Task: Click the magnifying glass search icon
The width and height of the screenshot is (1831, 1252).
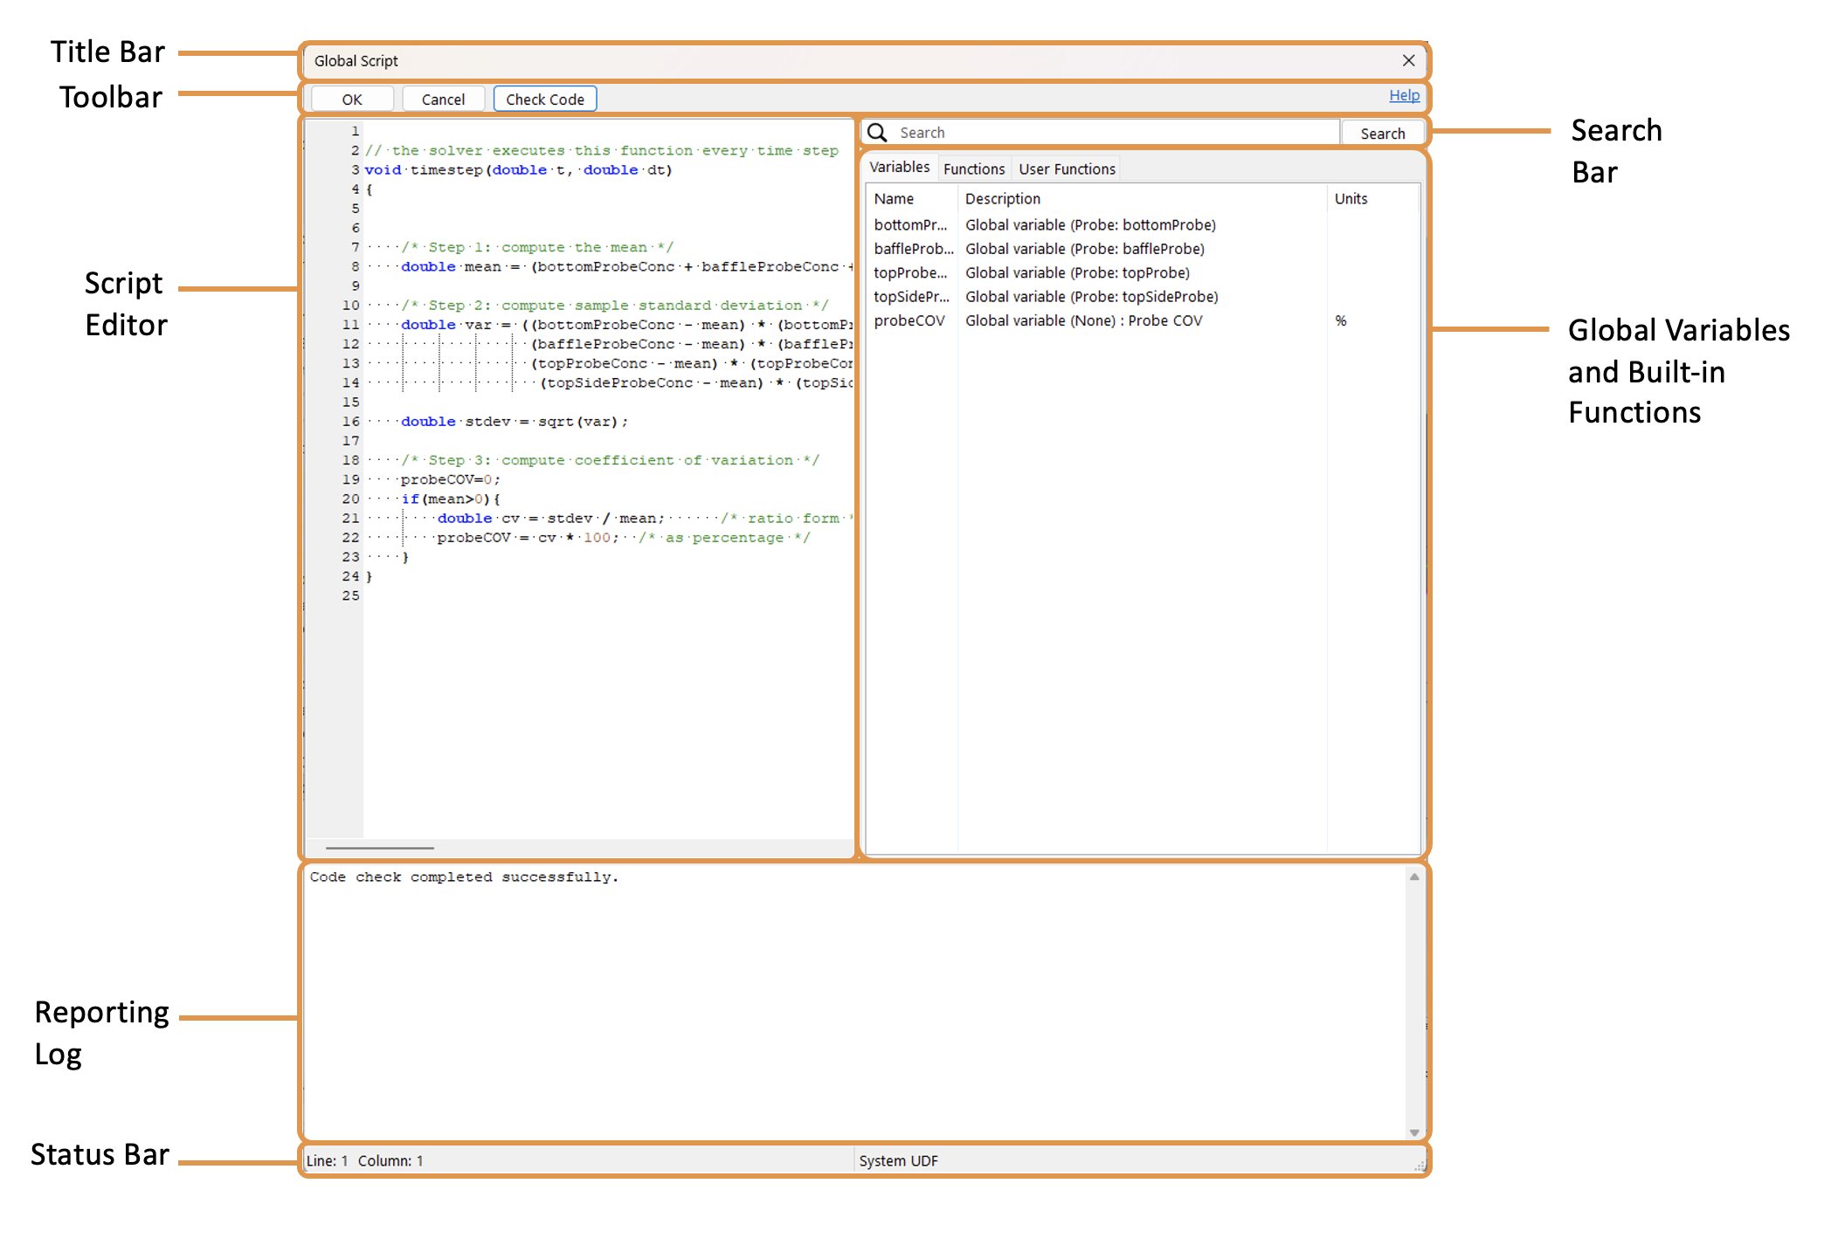Action: [x=878, y=133]
